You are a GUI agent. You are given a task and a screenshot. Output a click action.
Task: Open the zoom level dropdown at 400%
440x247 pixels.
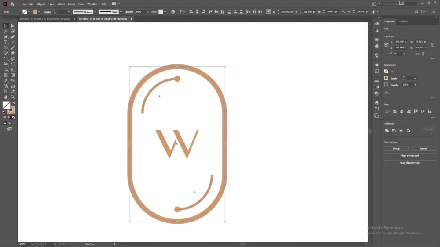point(32,244)
